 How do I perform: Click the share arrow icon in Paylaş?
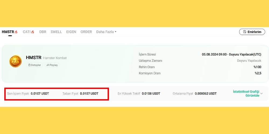pos(48,65)
